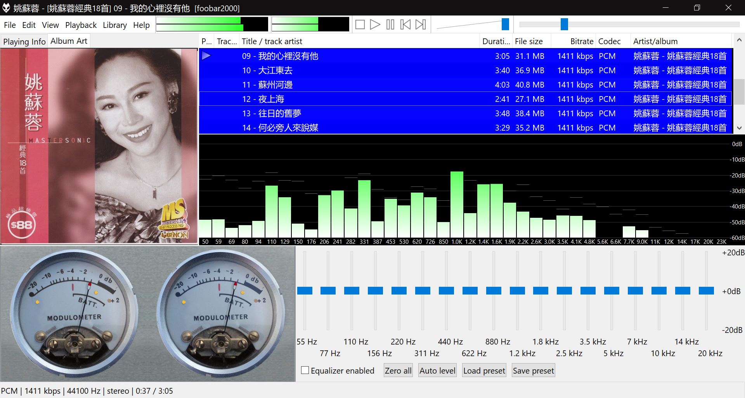Select track 14 - 何必旁人來說媒
Image resolution: width=745 pixels, height=398 pixels.
pos(466,127)
